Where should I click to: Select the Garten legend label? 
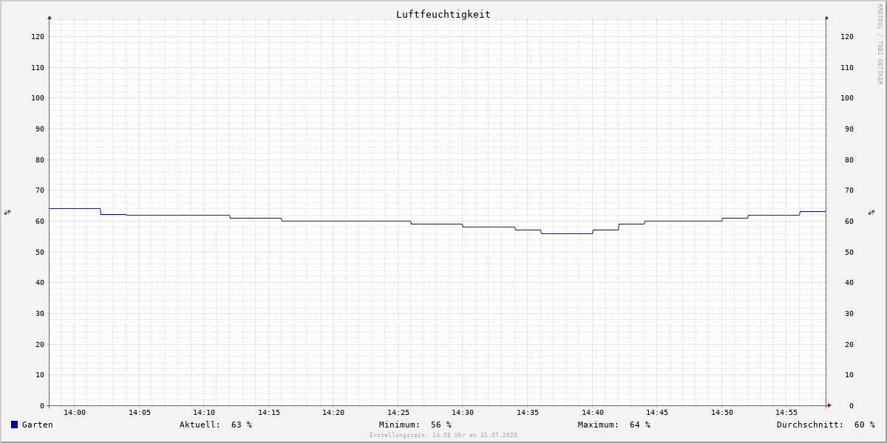pos(38,425)
